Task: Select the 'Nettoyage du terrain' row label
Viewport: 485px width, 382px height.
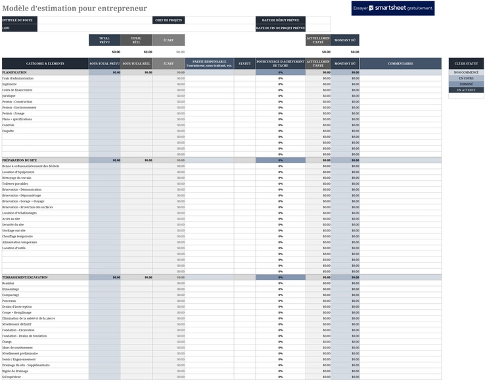Action: (16, 178)
